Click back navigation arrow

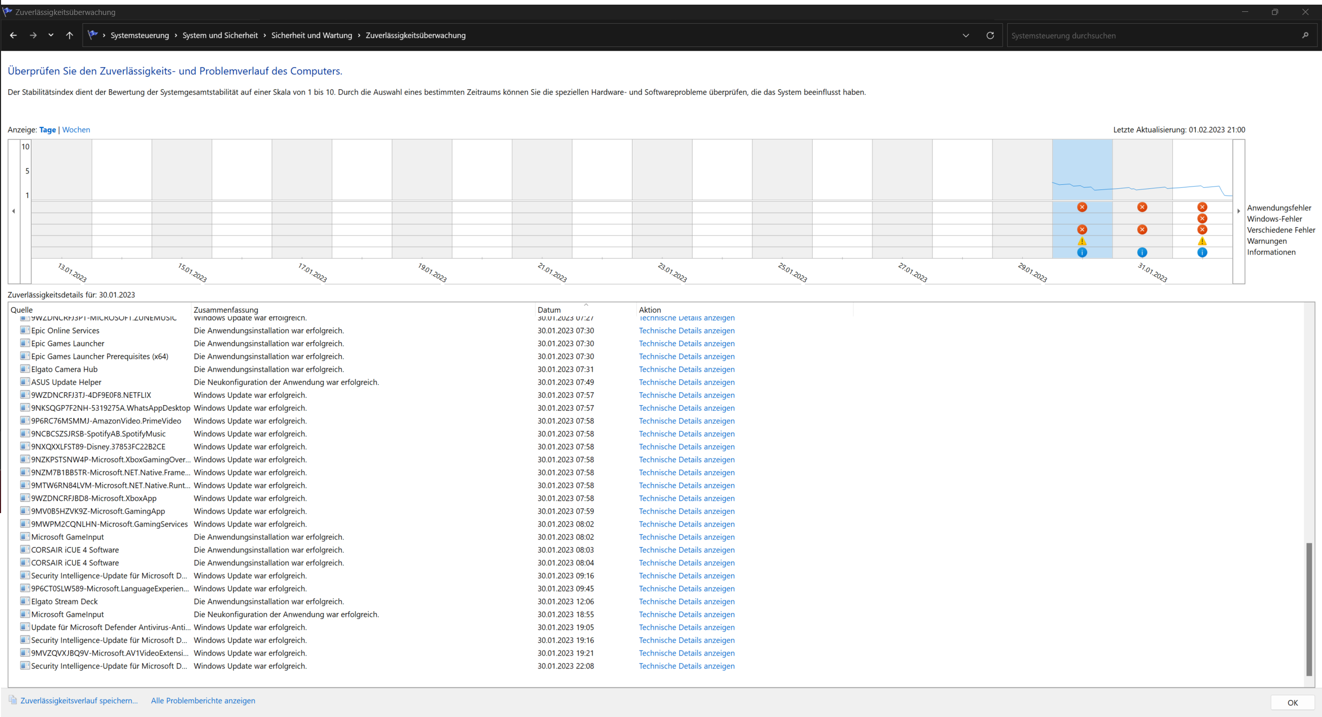coord(13,36)
